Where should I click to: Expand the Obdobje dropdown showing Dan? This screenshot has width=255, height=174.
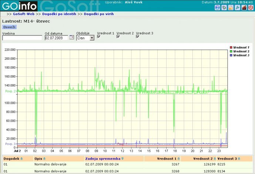click(x=92, y=38)
